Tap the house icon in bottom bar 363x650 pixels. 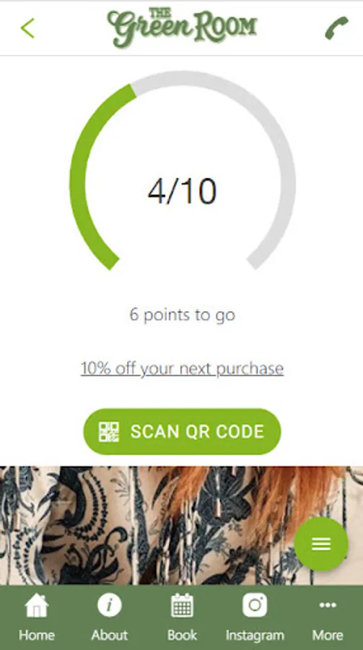click(37, 606)
